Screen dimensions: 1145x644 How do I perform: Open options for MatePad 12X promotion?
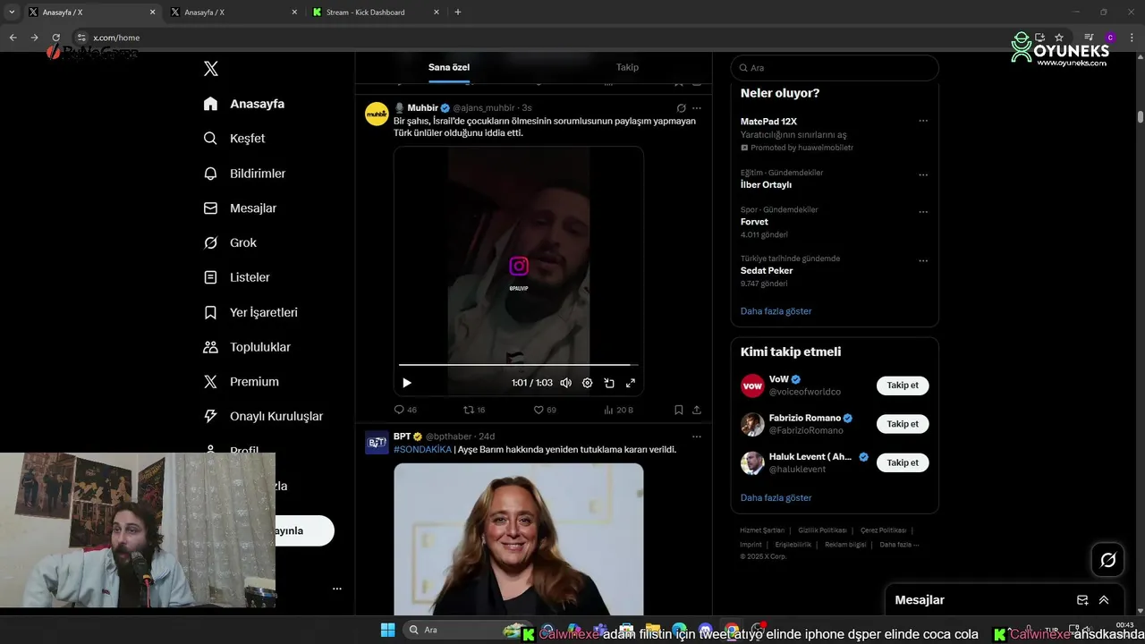pos(923,121)
